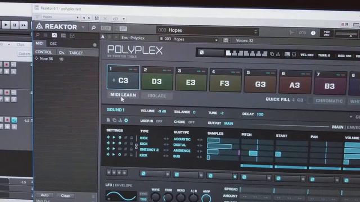This screenshot has width=360, height=202.
Task: Click the MIDI Learn button
Action: (x=123, y=95)
